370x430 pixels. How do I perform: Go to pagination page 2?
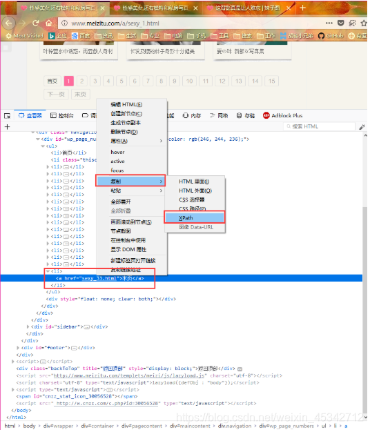click(x=81, y=81)
